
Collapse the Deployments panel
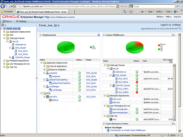click(x=41, y=35)
